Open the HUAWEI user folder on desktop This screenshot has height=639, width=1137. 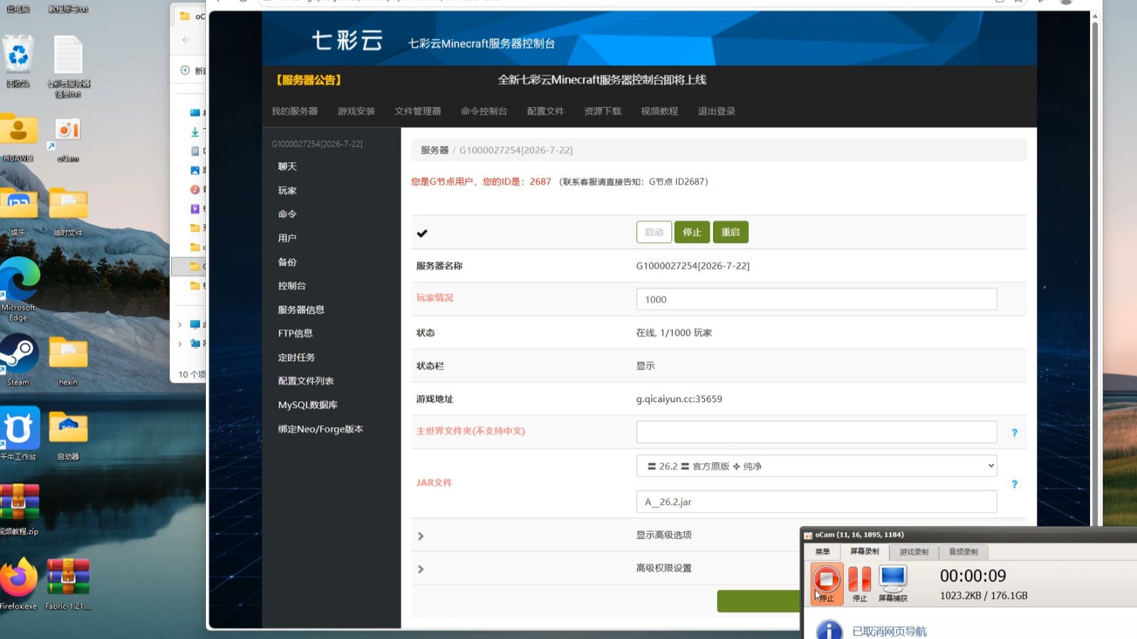coord(18,137)
